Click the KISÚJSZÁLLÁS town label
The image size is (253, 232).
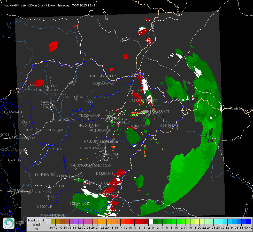[54, 186]
